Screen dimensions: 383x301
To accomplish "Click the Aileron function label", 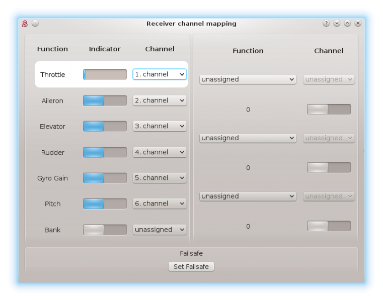I will click(52, 101).
